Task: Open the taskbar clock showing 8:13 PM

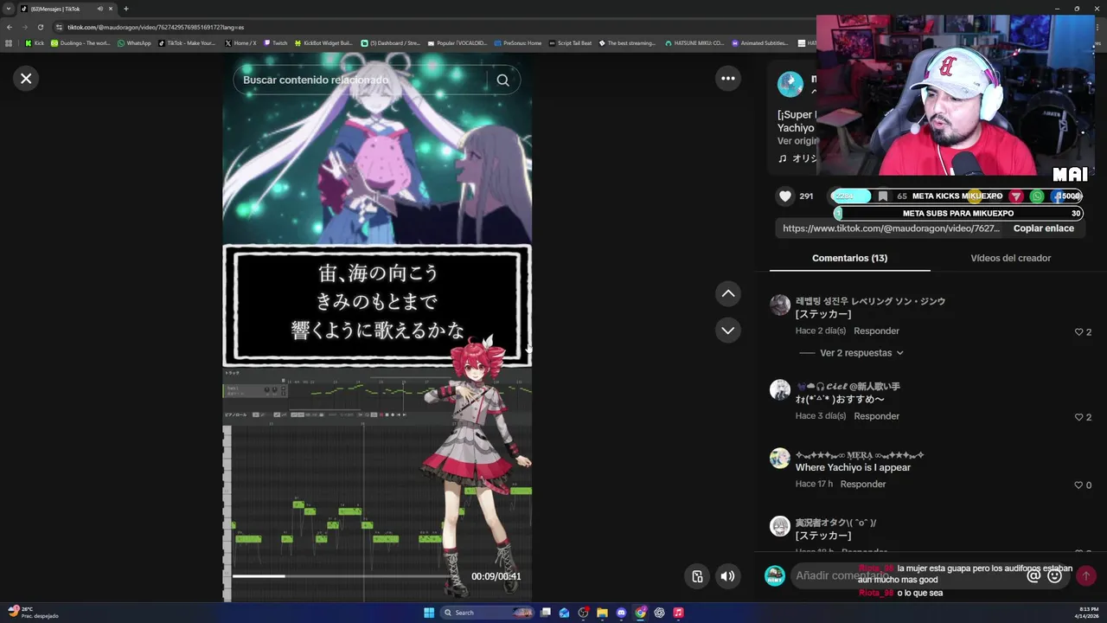Action: 1087,612
